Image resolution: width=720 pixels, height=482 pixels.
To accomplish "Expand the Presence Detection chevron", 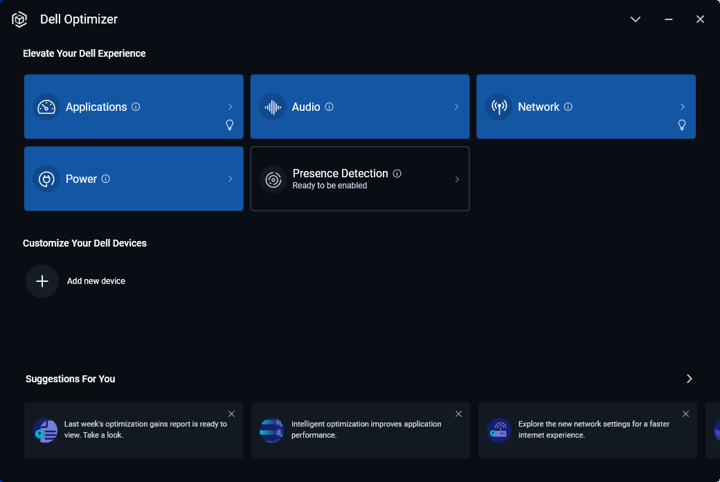I will [457, 179].
